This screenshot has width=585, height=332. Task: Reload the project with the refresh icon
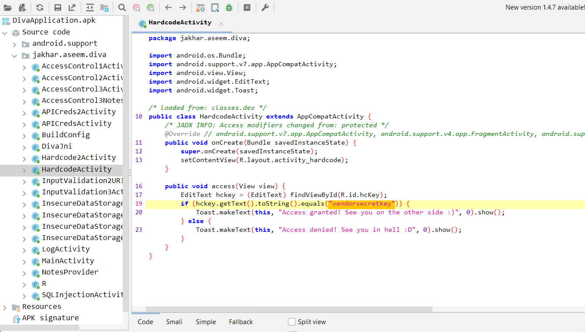pos(40,7)
